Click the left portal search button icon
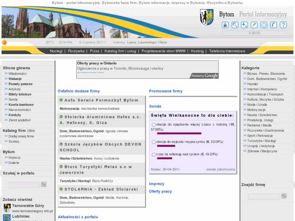This screenshot has width=295, height=221. click(43, 185)
